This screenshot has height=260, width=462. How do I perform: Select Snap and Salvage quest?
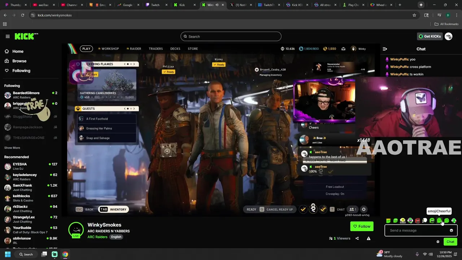point(106,138)
